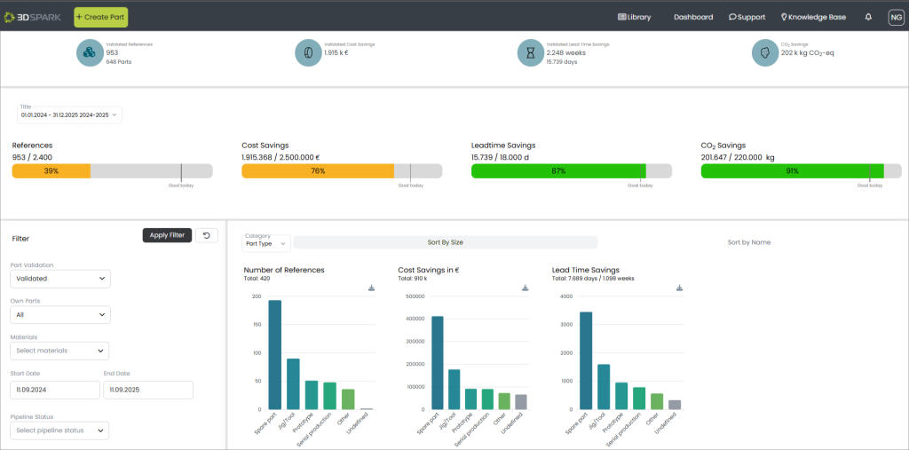
Task: Click the Create Part button
Action: click(x=100, y=17)
